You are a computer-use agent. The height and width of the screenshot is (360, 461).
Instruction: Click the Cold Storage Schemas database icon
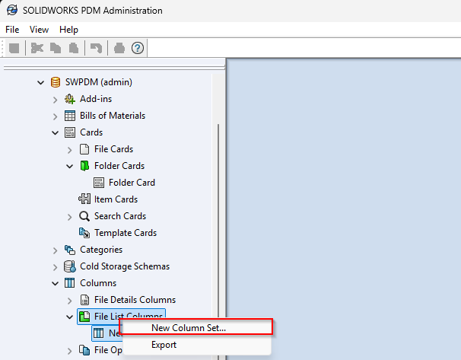(x=70, y=266)
